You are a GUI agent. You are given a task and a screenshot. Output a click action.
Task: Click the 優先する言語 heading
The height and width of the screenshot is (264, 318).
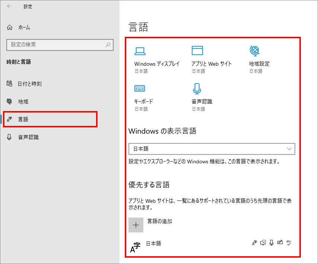point(149,185)
